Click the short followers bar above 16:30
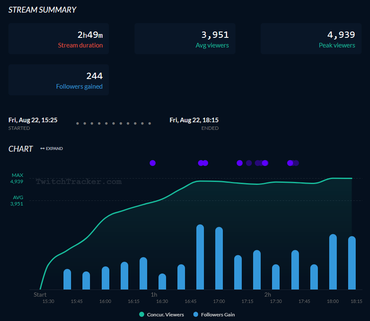The height and width of the screenshot is (321, 370). coord(162,282)
